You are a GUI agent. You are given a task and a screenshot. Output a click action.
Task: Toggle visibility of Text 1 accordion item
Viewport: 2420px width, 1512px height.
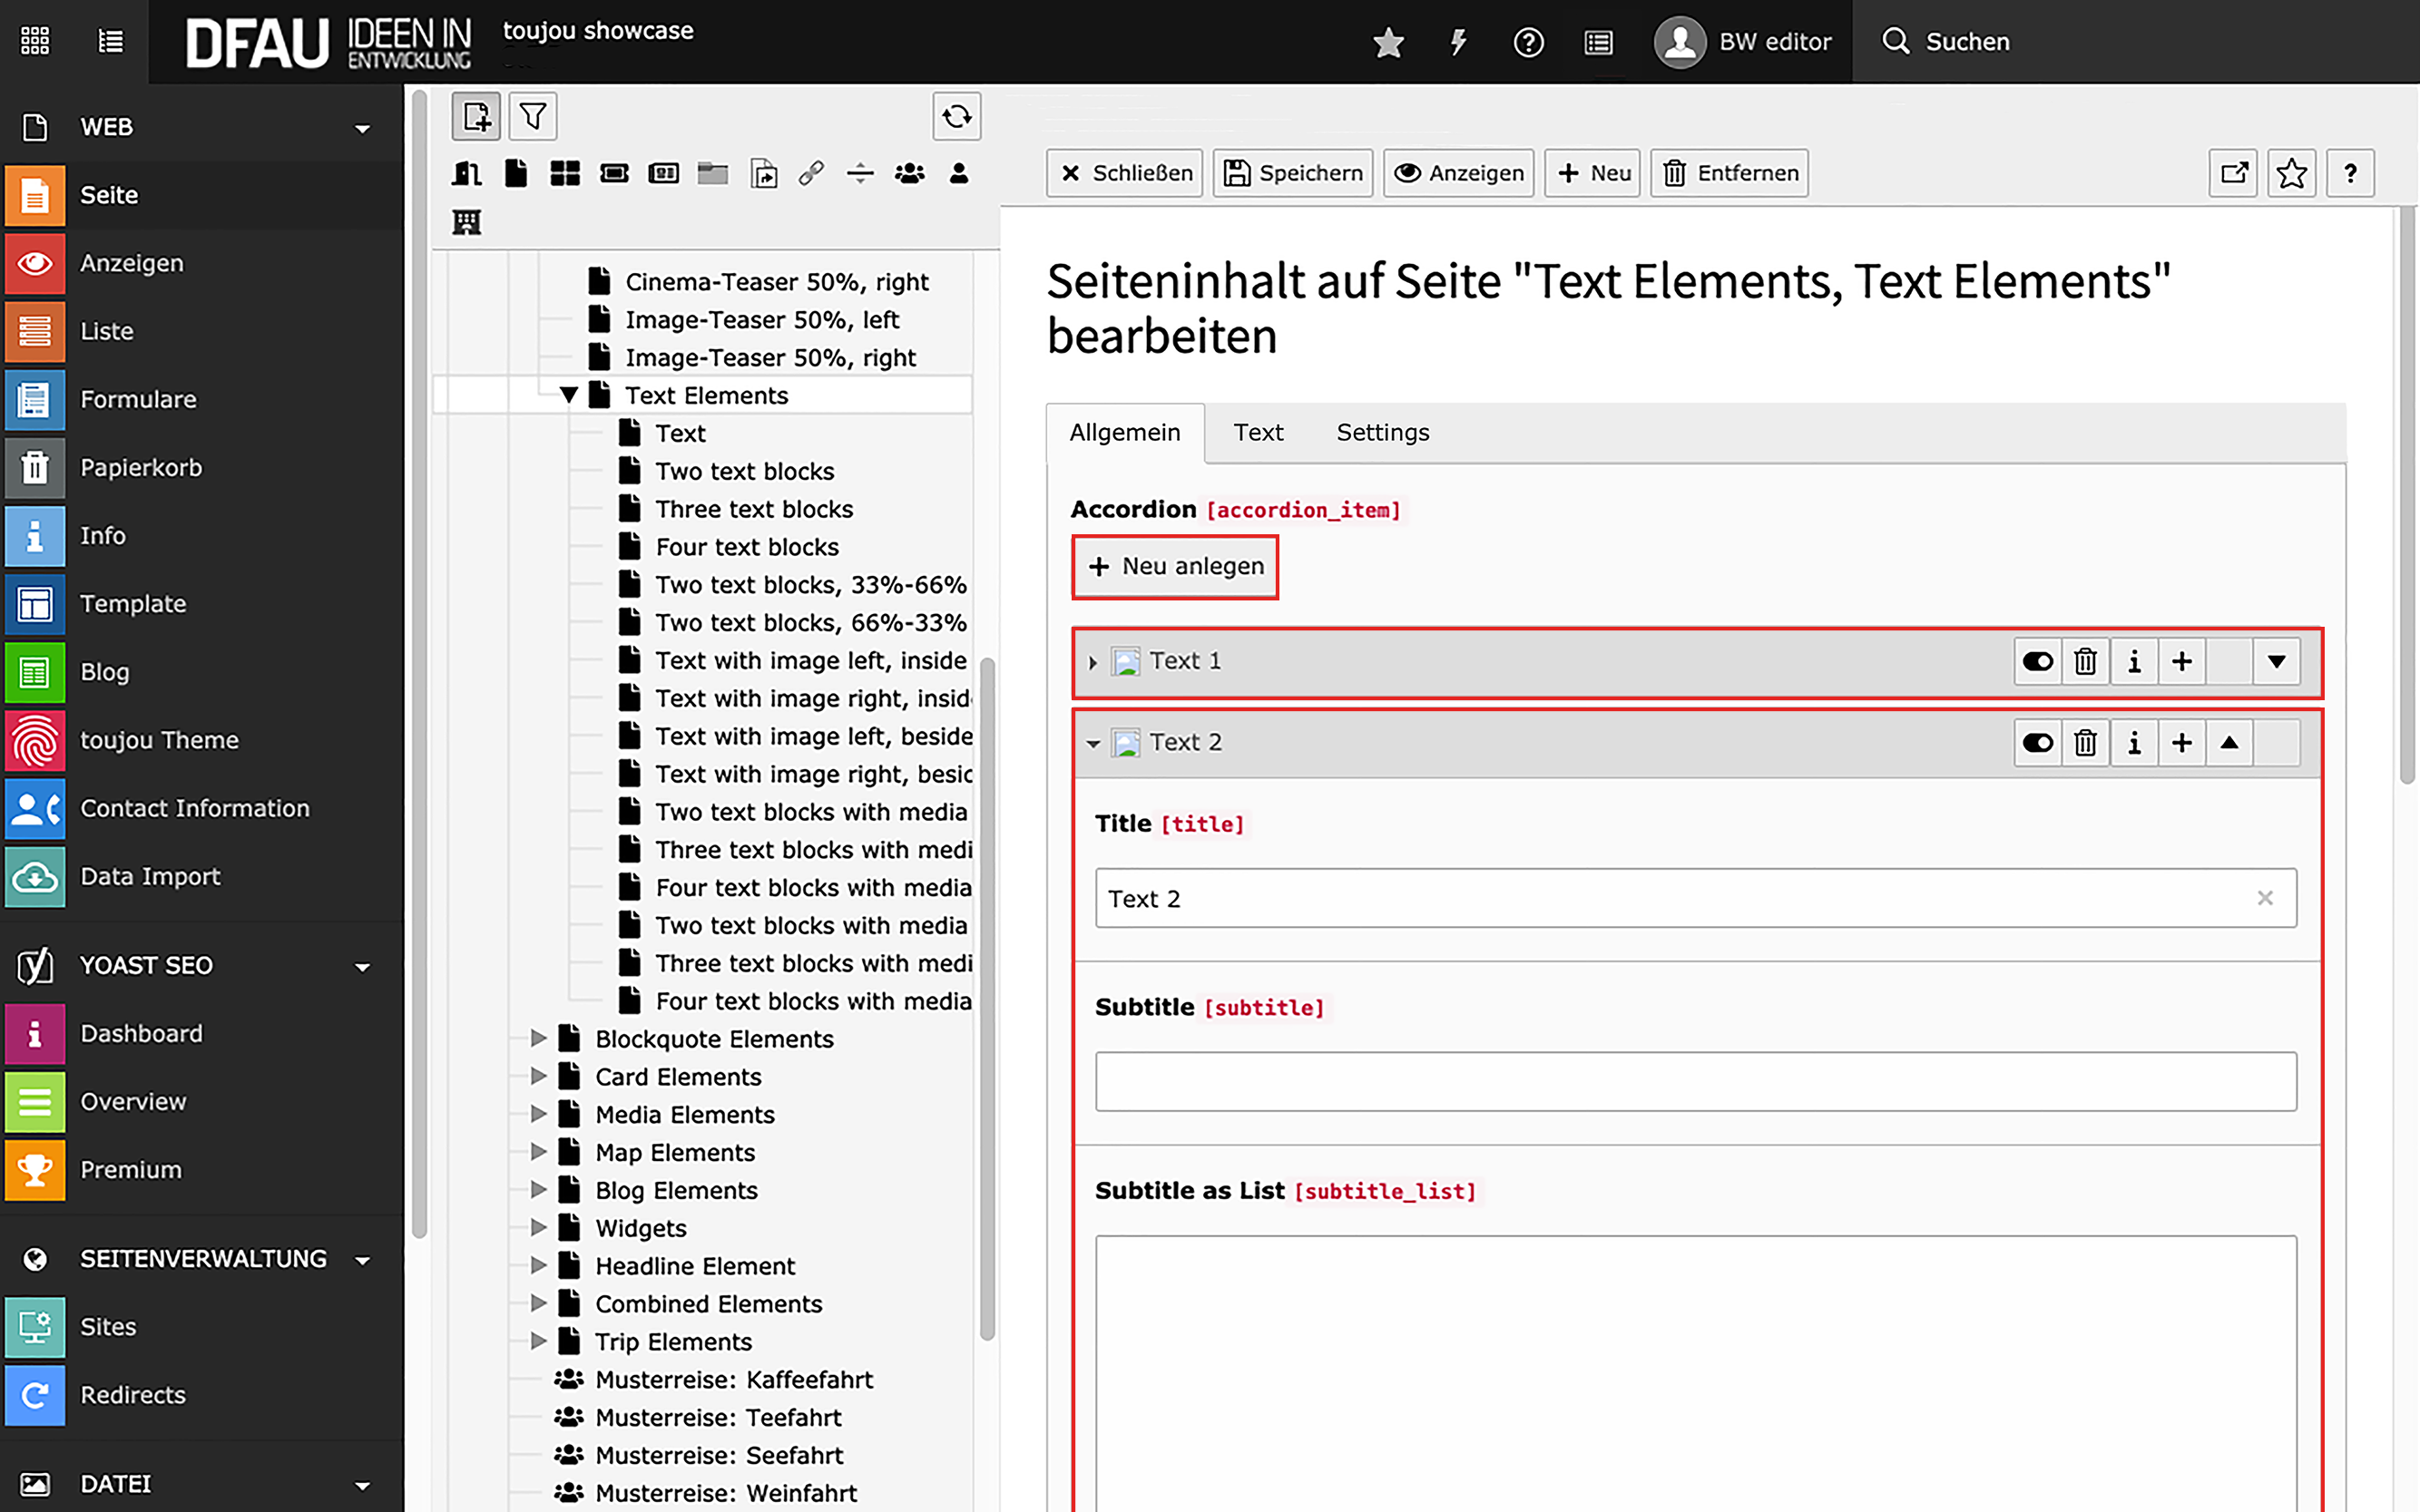(x=2038, y=661)
